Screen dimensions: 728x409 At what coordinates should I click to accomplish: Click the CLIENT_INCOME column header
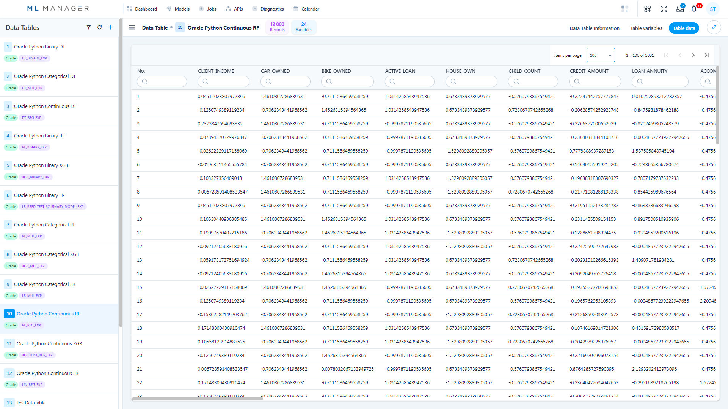pyautogui.click(x=216, y=71)
